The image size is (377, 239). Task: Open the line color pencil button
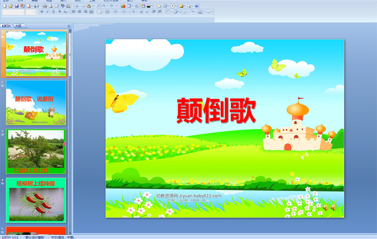coord(200,11)
